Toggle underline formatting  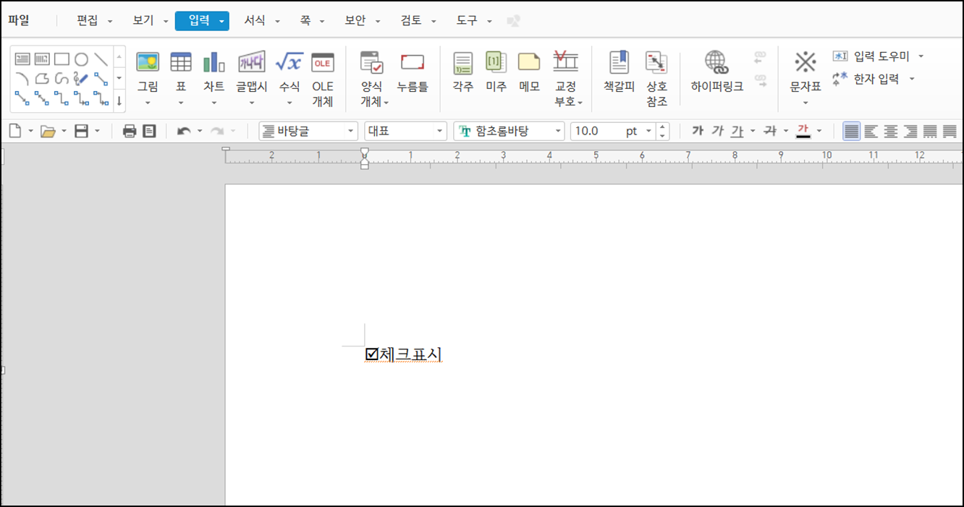coord(736,131)
